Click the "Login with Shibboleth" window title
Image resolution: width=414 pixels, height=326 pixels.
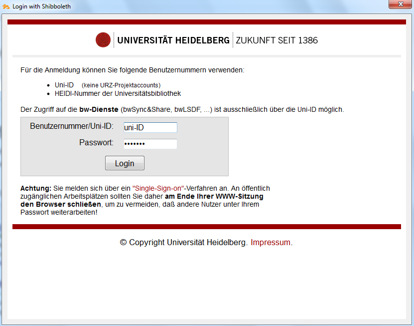tap(41, 6)
